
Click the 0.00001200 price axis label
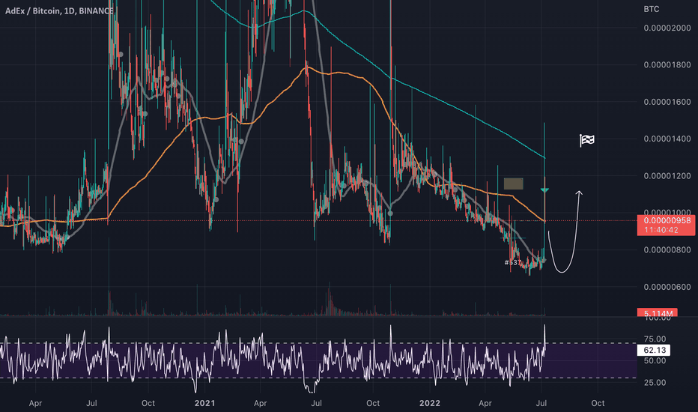pyautogui.click(x=667, y=176)
